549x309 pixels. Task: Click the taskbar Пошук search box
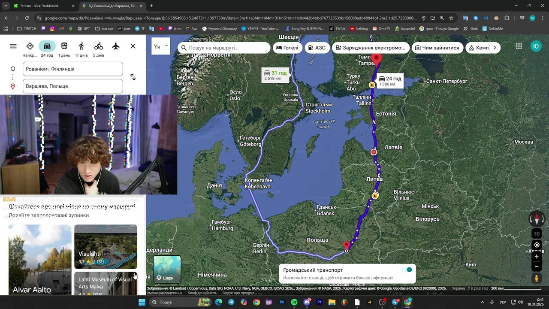tap(180, 302)
